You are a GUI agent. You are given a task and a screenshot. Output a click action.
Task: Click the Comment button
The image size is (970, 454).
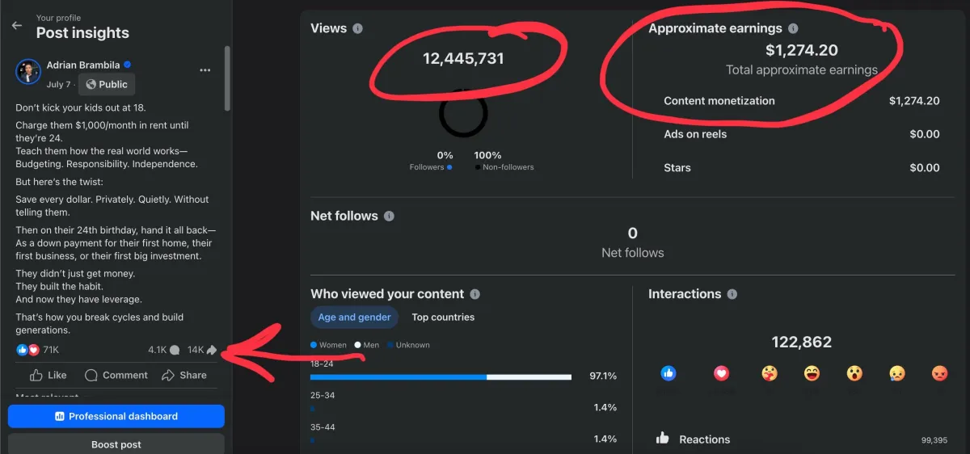pyautogui.click(x=116, y=375)
